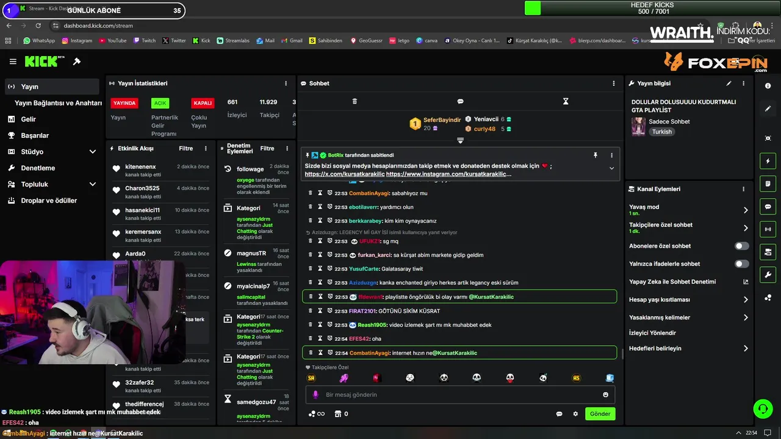Image resolution: width=781 pixels, height=439 pixels.
Task: Edit stream info with pencil icon
Action: pyautogui.click(x=729, y=84)
